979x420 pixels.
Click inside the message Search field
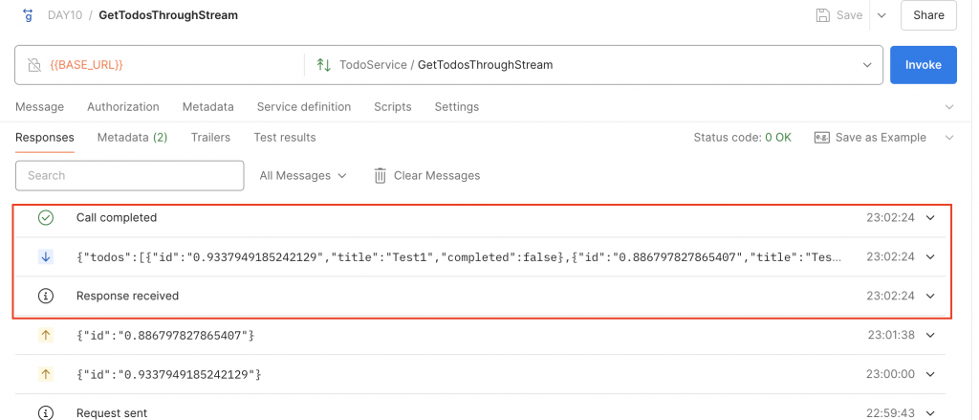pyautogui.click(x=129, y=176)
